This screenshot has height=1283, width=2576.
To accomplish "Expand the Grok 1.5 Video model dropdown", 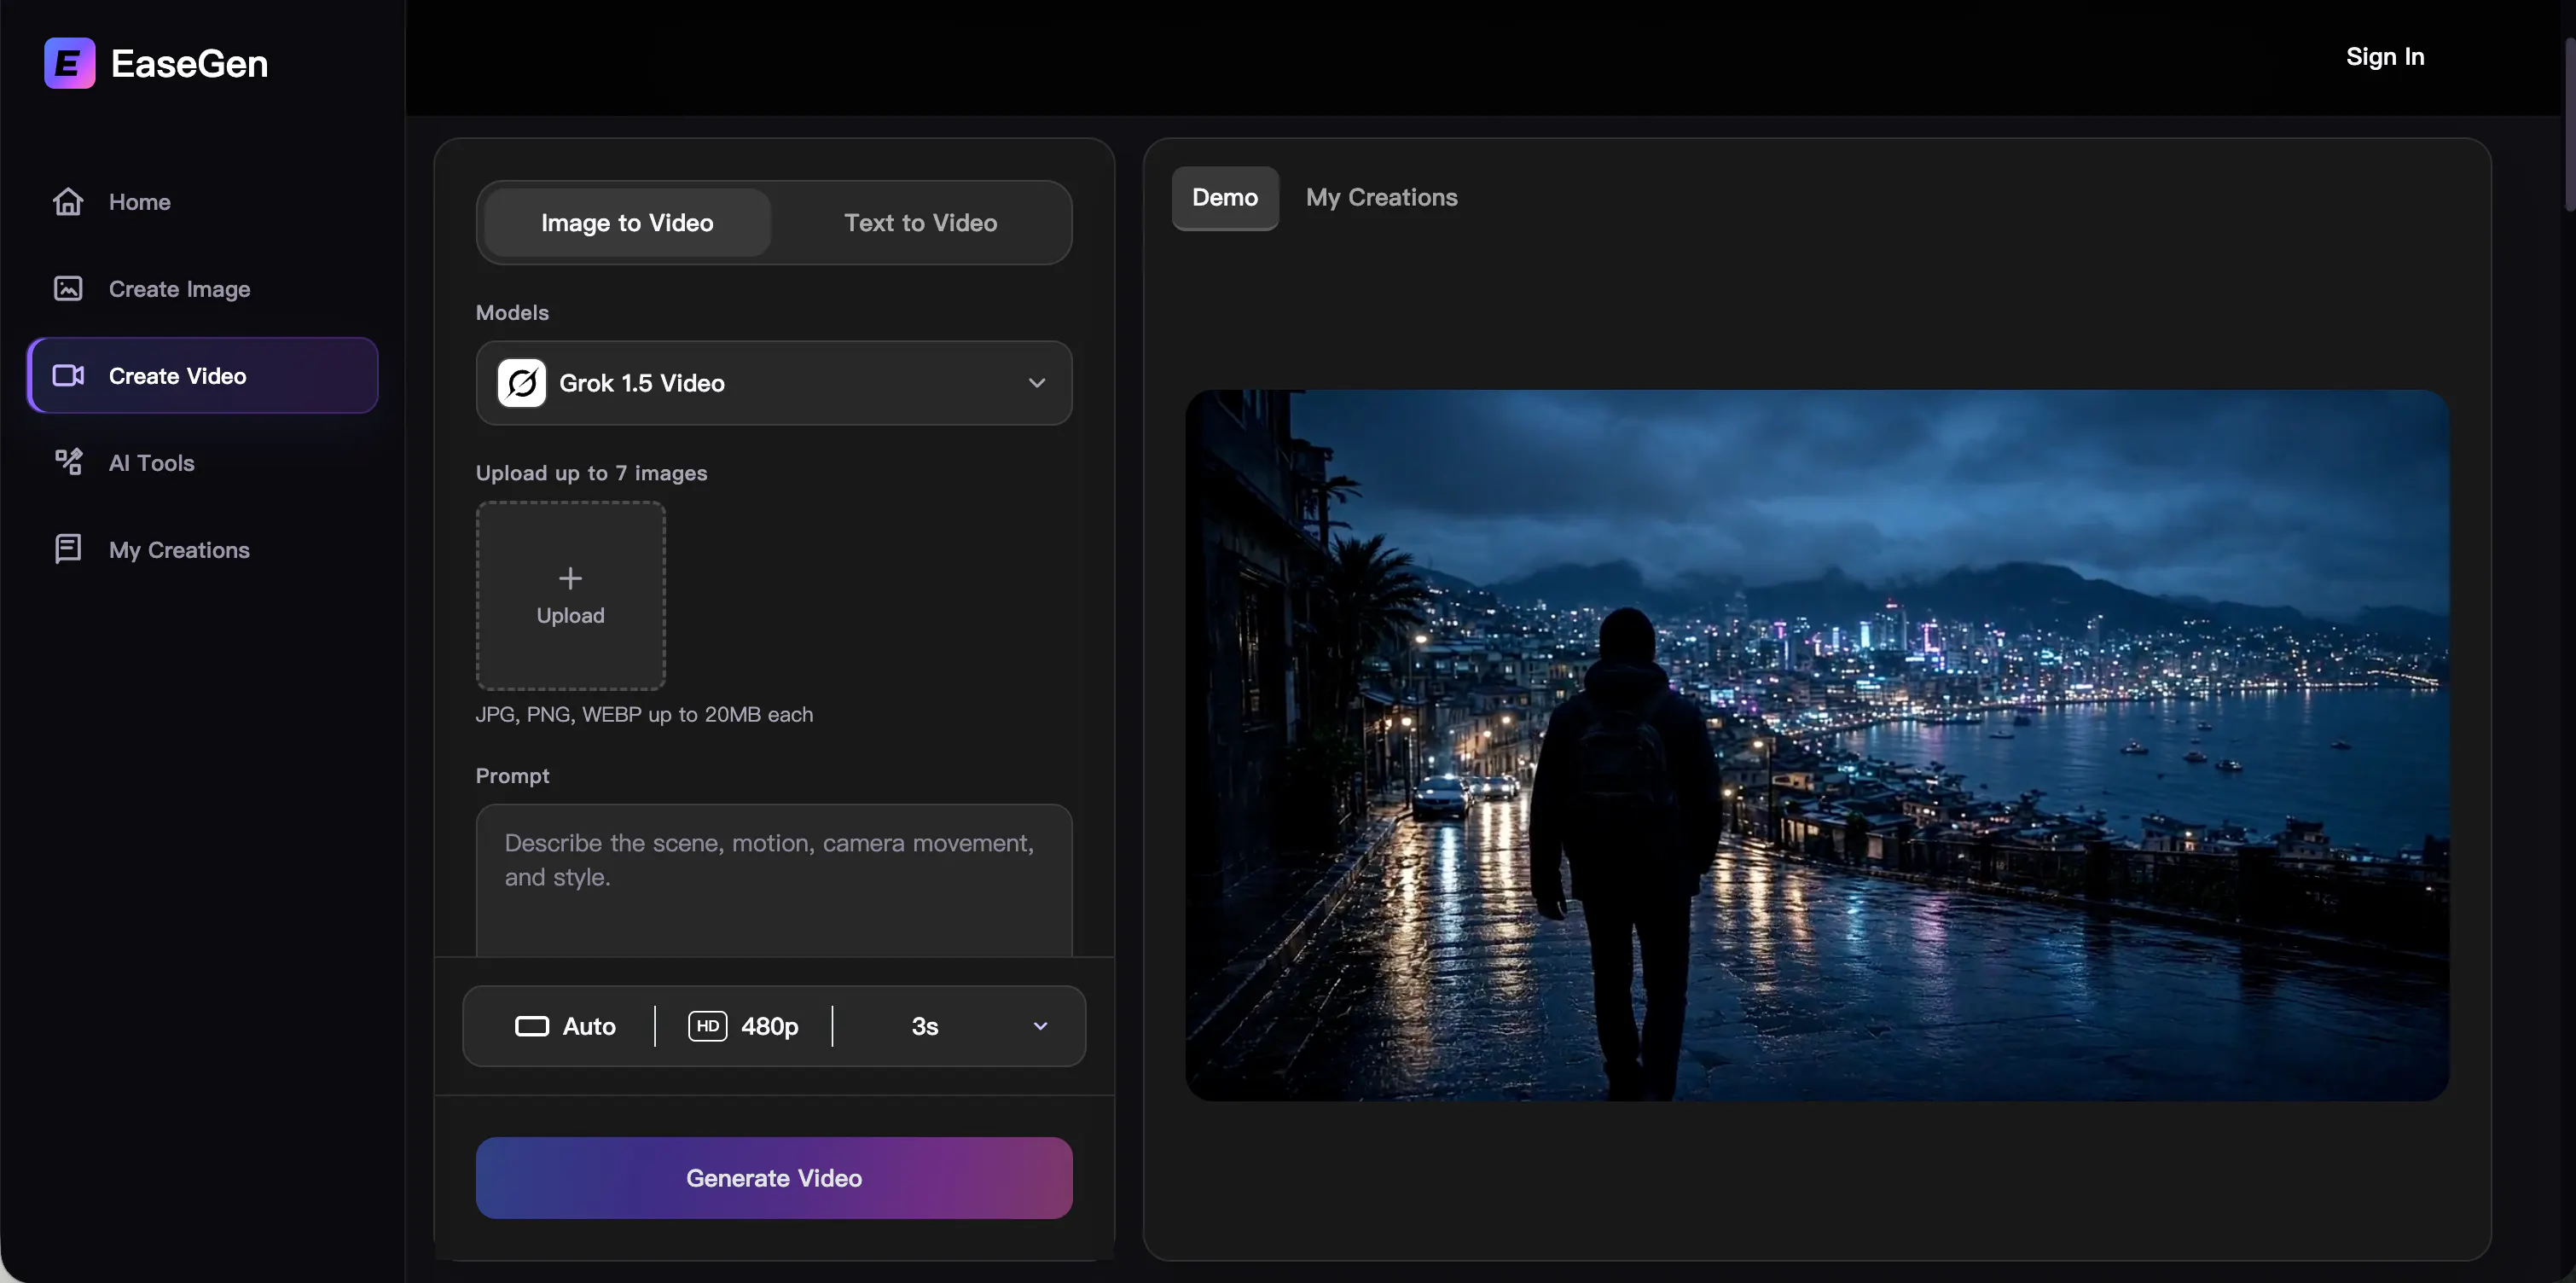I will (x=774, y=383).
